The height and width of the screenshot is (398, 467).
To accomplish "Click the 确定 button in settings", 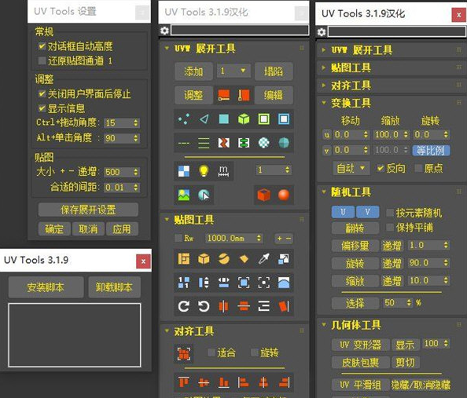I will click(x=54, y=228).
